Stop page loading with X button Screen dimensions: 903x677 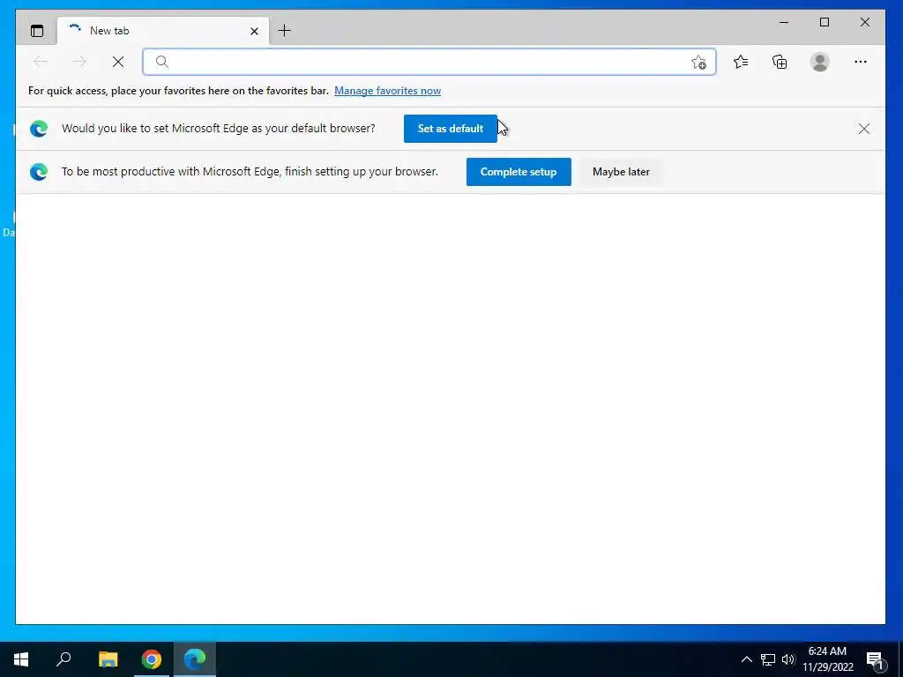pyautogui.click(x=118, y=62)
